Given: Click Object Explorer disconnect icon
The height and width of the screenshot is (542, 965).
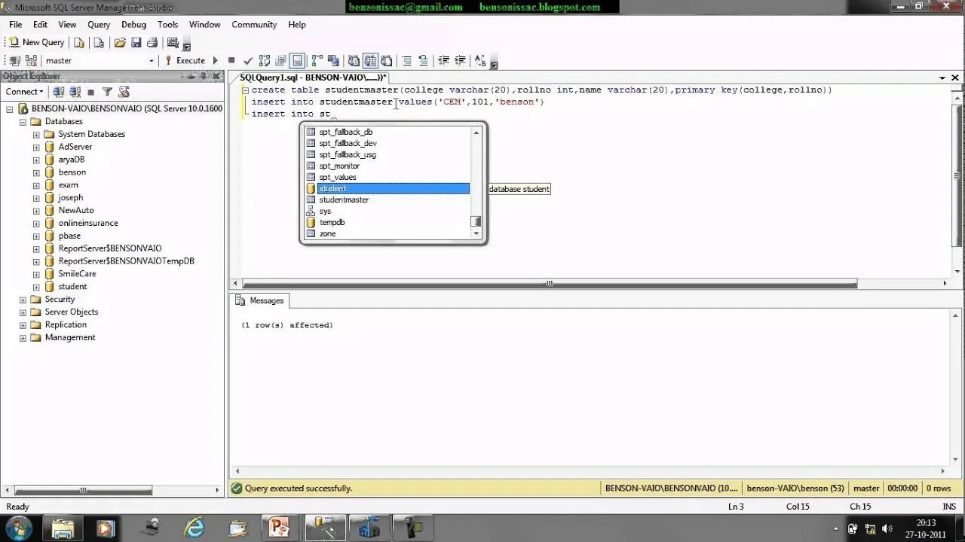Looking at the screenshot, I should pos(75,92).
